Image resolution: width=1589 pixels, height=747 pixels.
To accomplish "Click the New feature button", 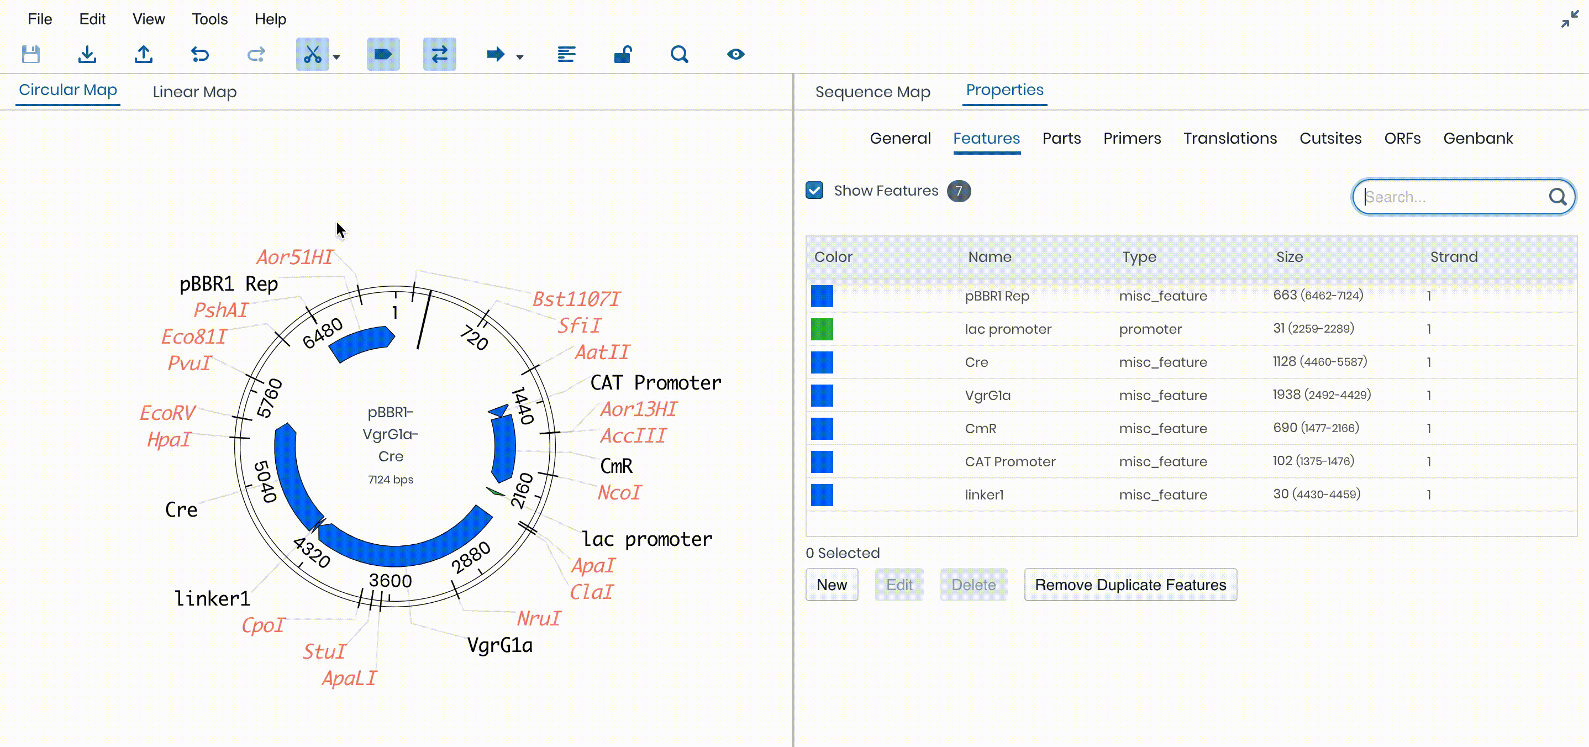I will [831, 584].
